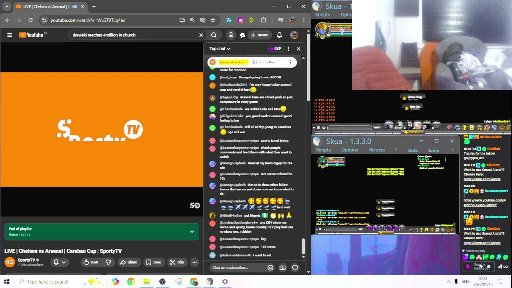Click Chat as a subscriber input

(x=237, y=268)
